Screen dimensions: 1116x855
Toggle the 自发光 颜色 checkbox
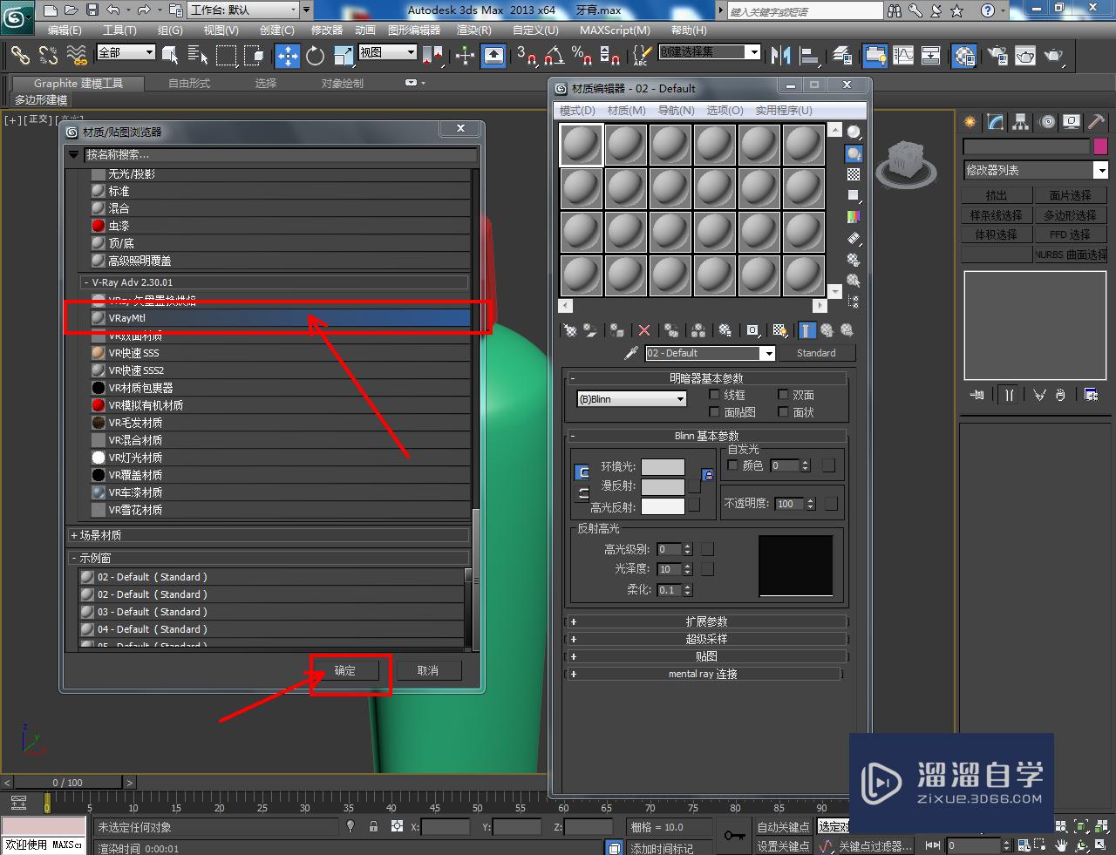point(732,465)
